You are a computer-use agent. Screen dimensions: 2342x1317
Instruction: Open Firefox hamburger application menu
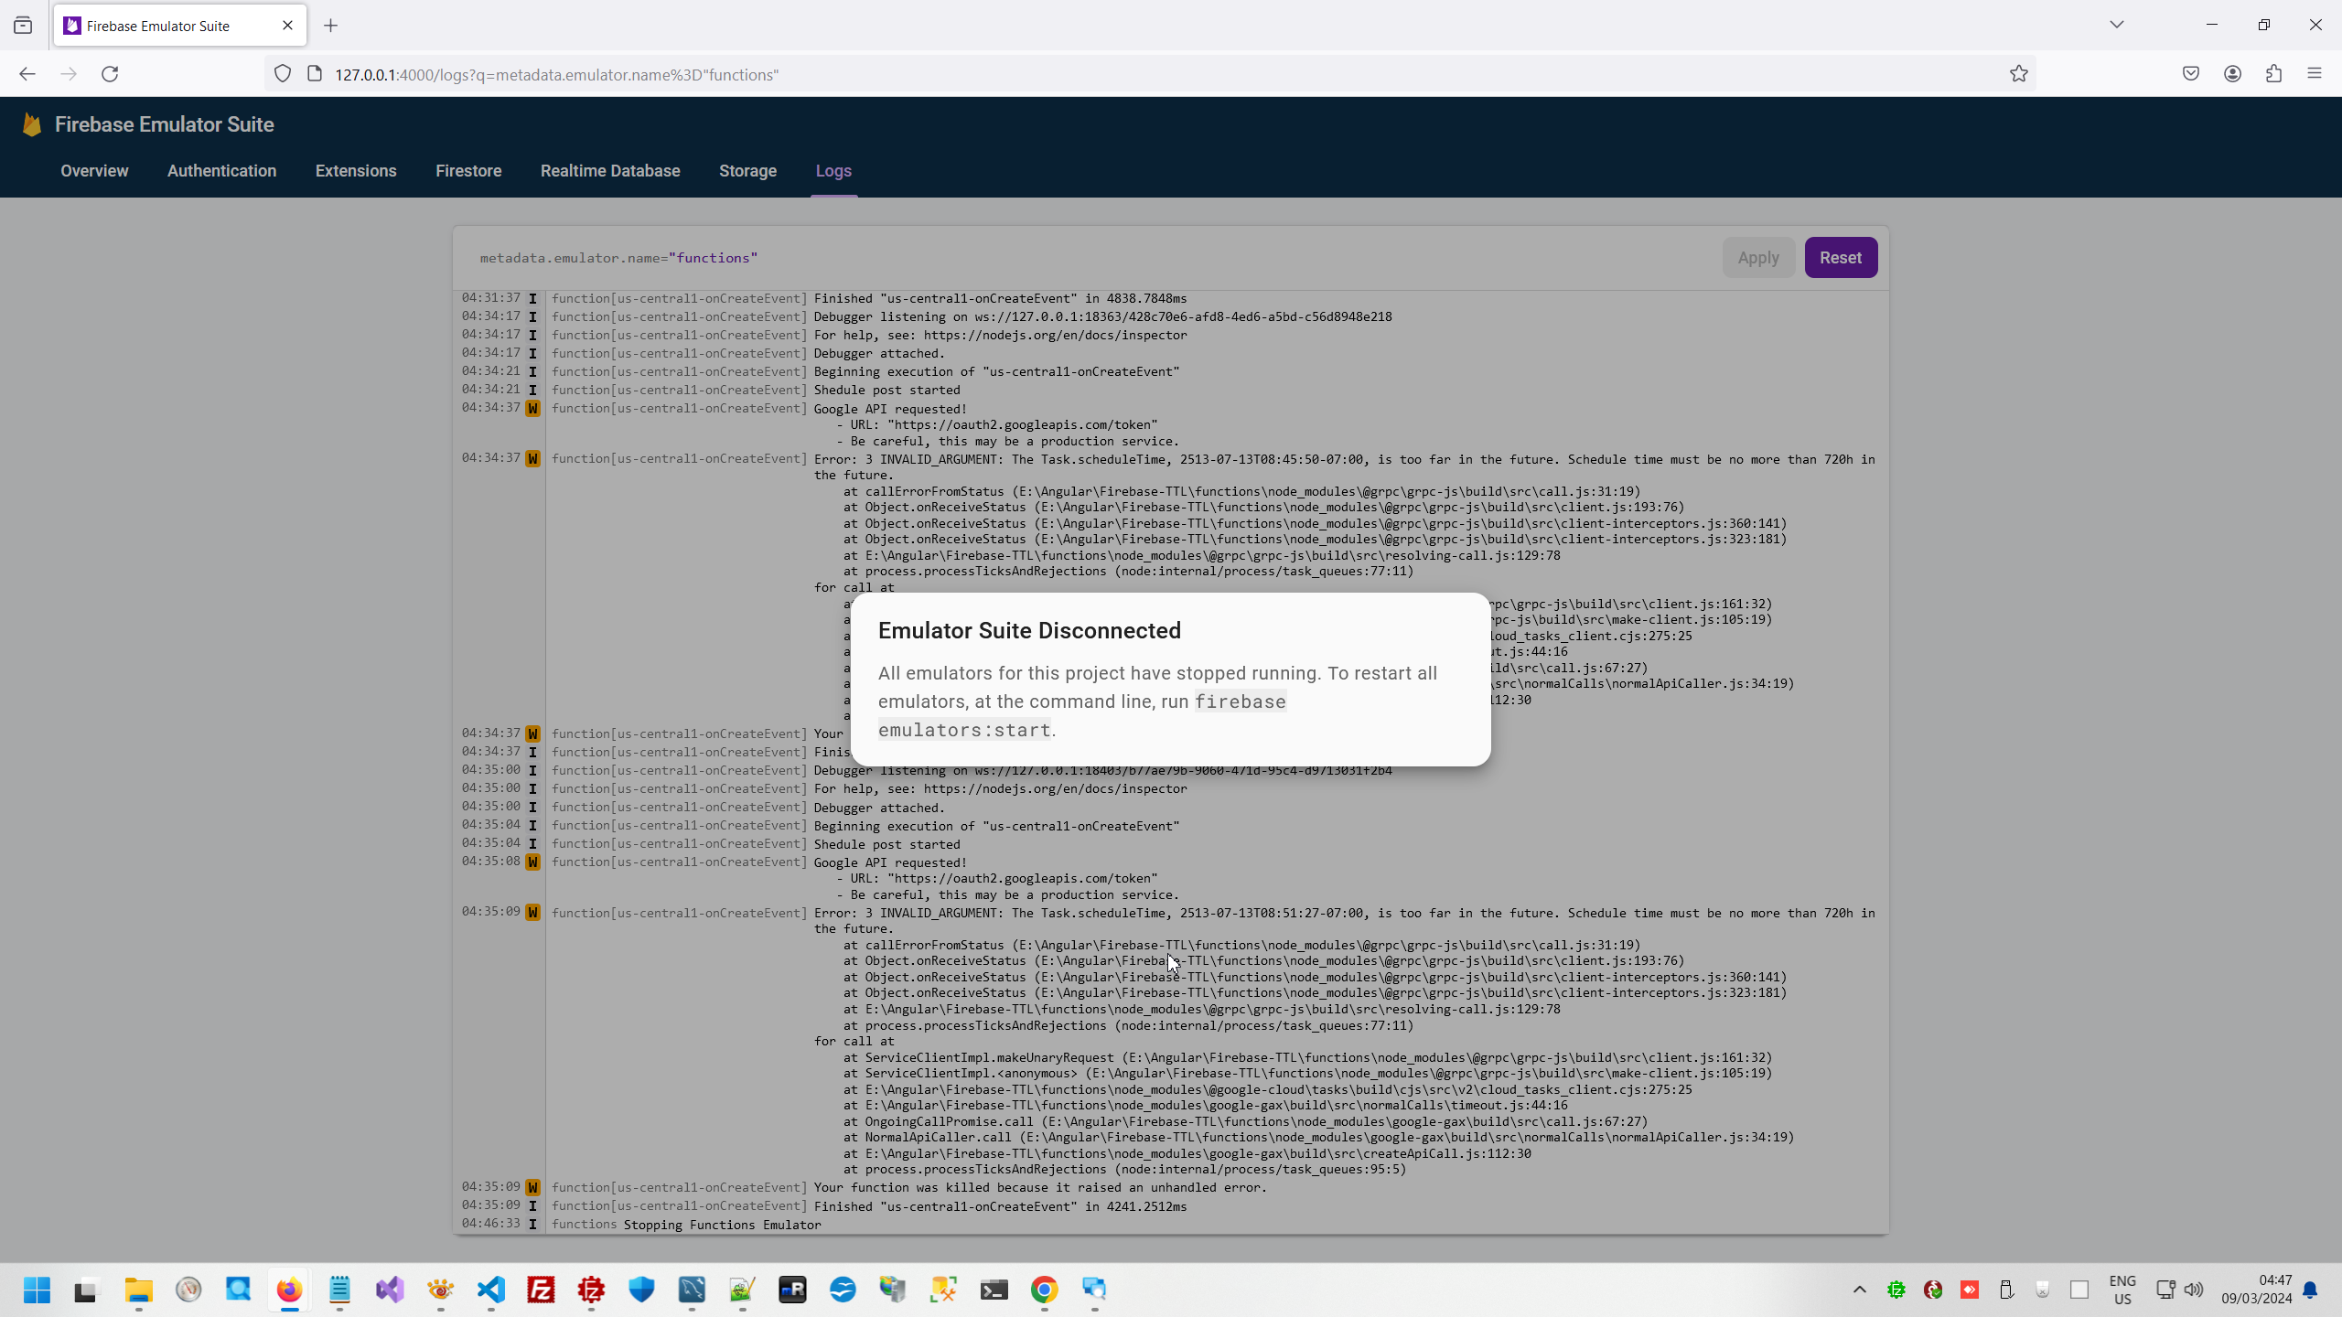point(2315,74)
